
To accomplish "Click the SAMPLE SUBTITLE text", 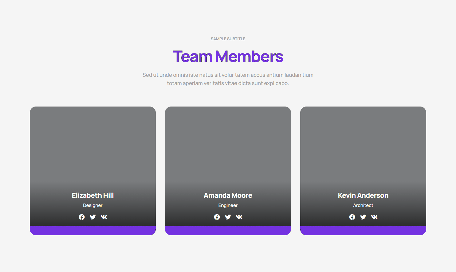I will click(x=228, y=39).
